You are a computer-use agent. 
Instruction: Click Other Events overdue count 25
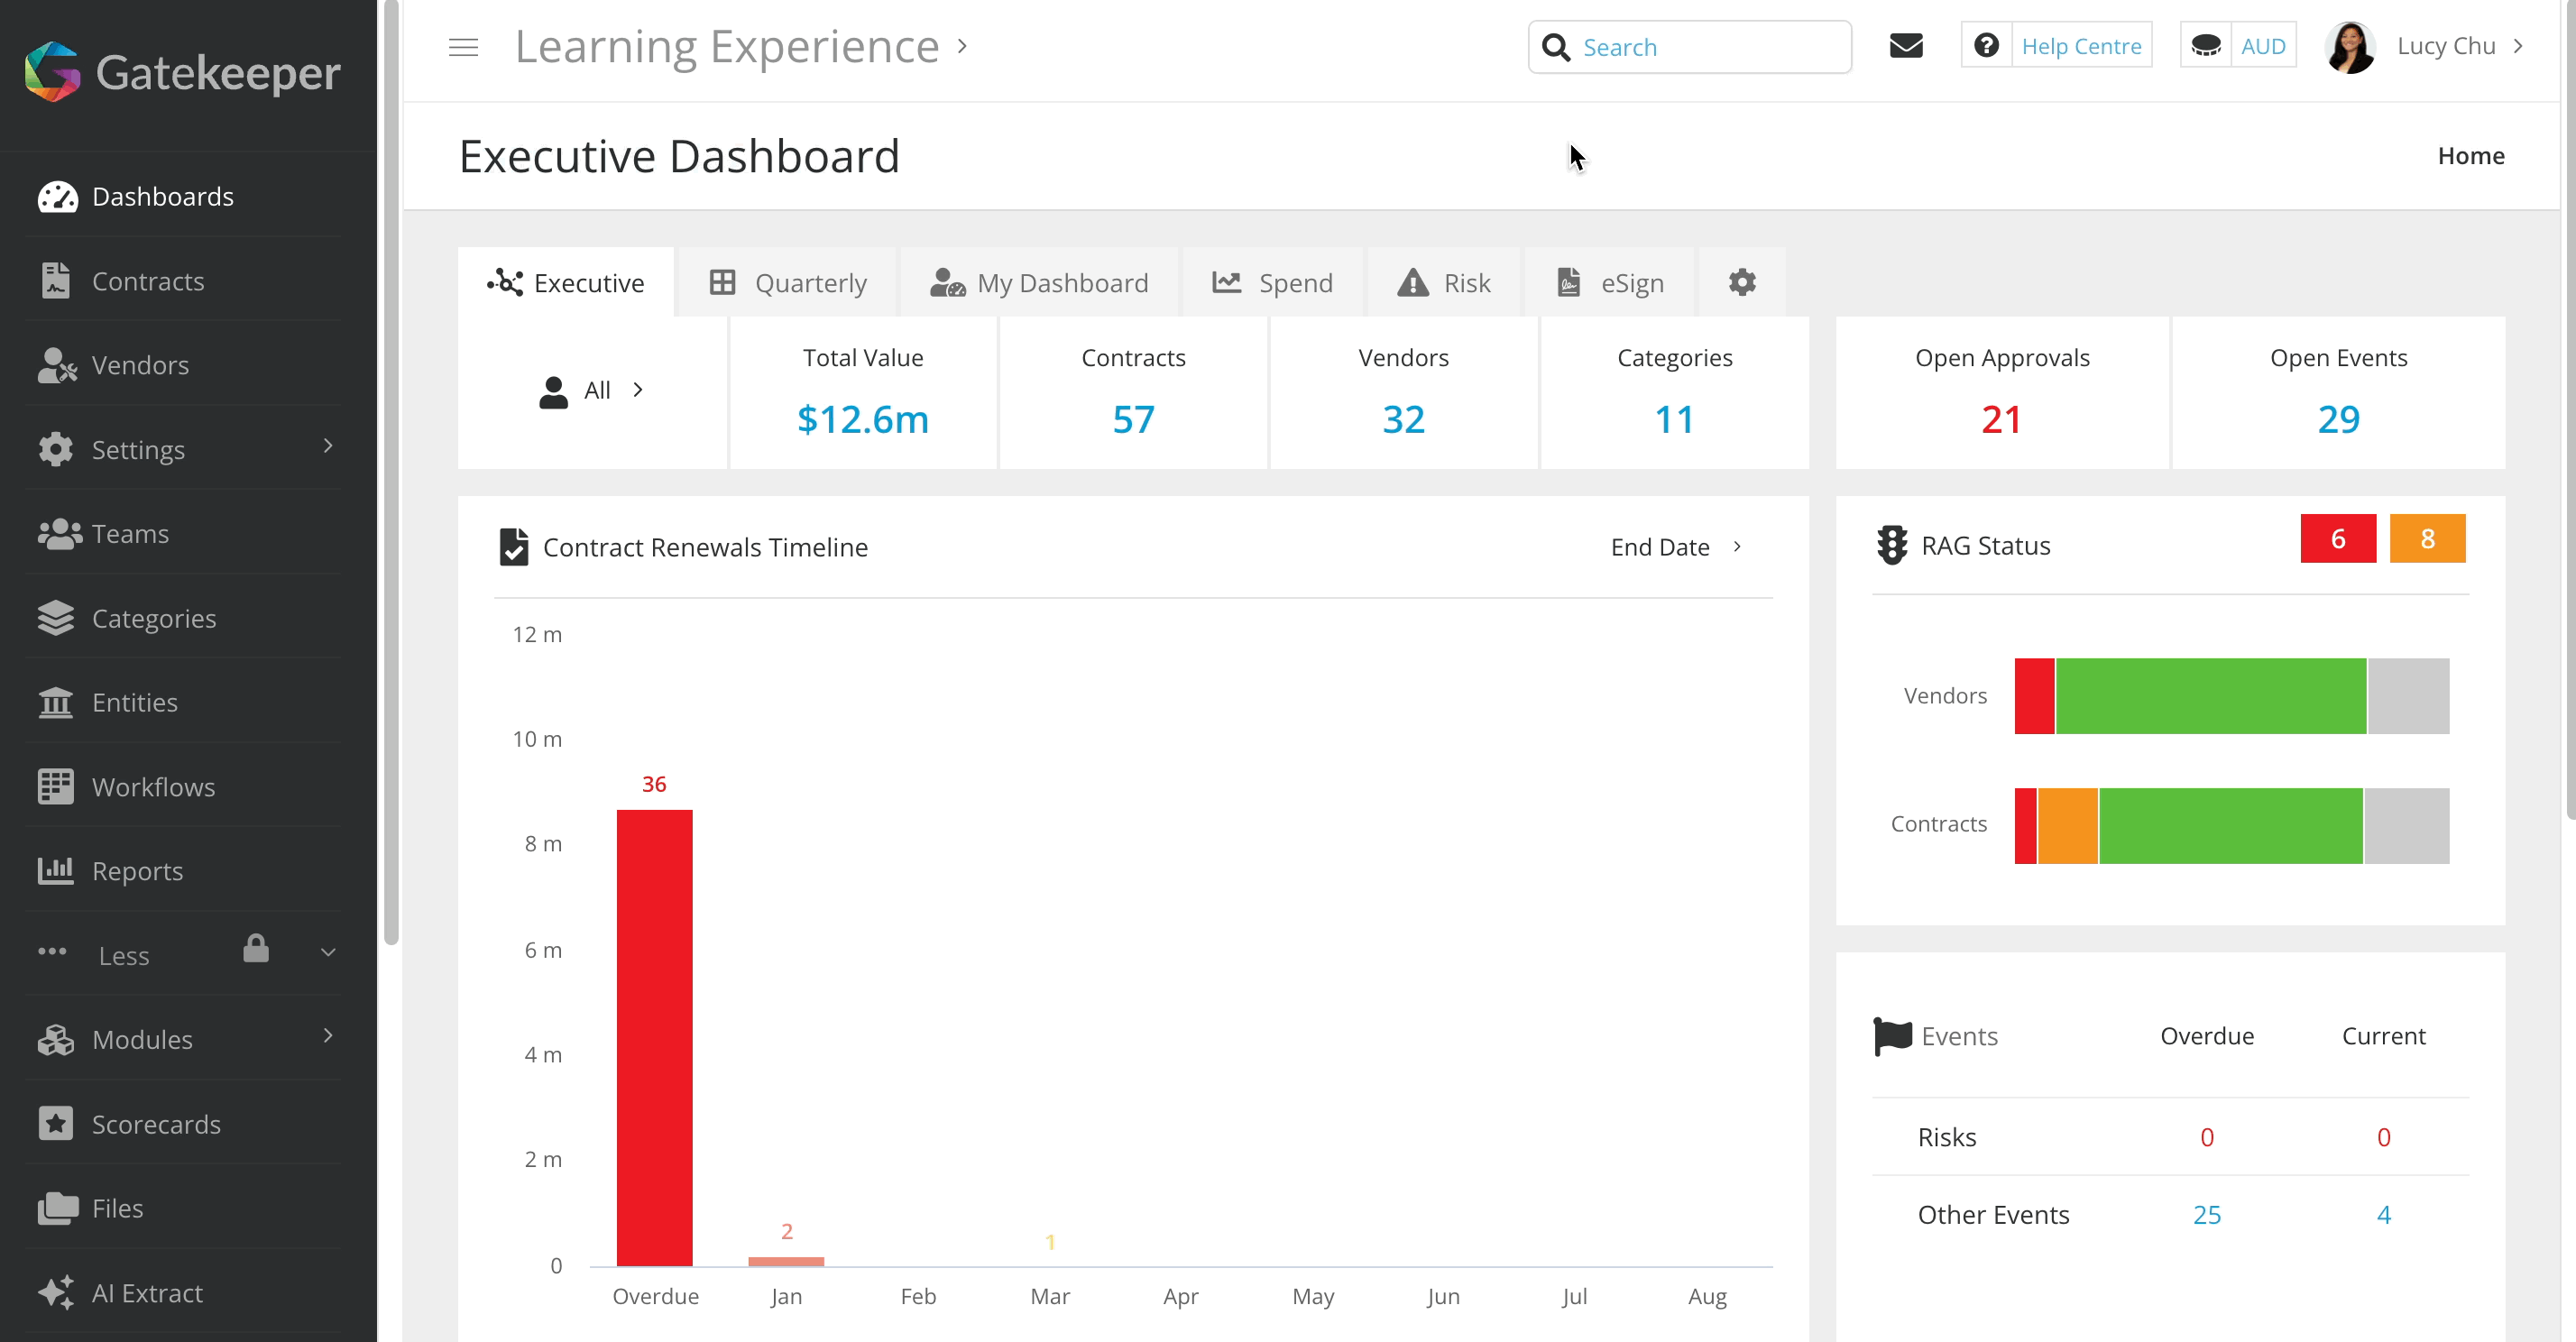2206,1214
